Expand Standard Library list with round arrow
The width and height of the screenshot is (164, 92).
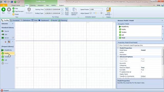point(13,37)
